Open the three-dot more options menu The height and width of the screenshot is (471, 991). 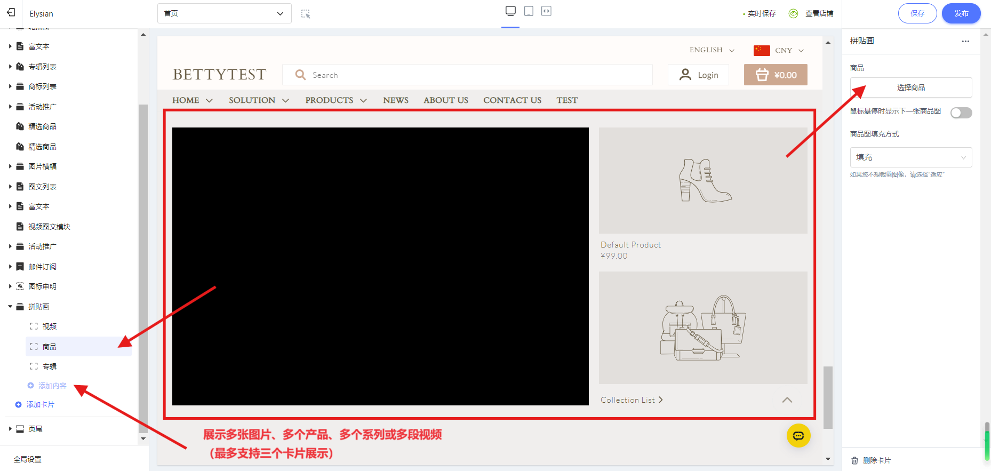tap(965, 41)
